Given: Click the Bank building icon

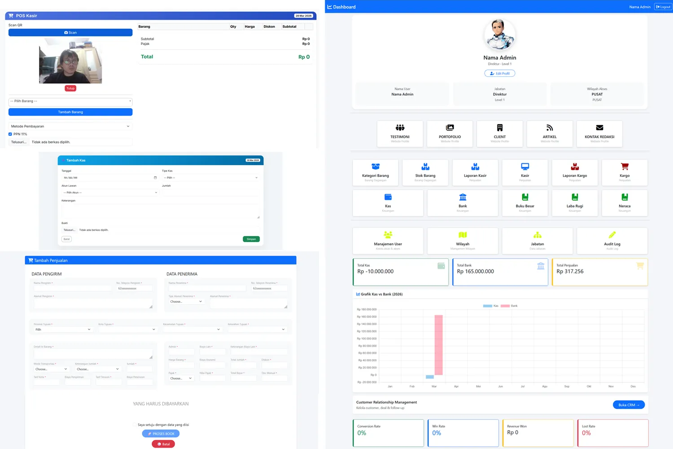Looking at the screenshot, I should (x=463, y=197).
